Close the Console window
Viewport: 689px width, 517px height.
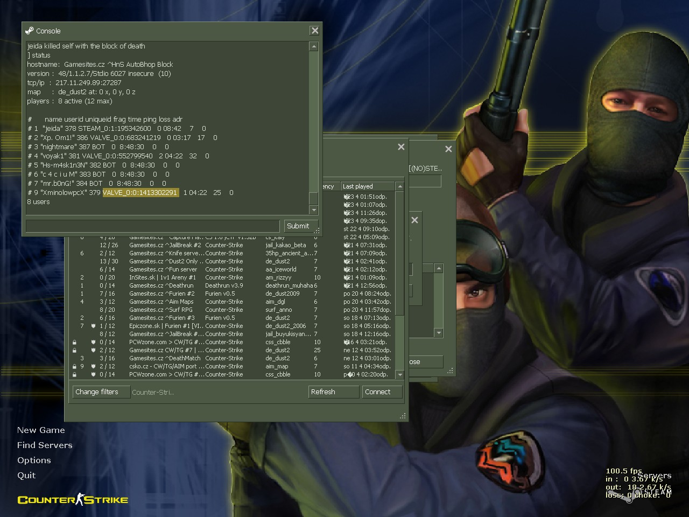315,31
